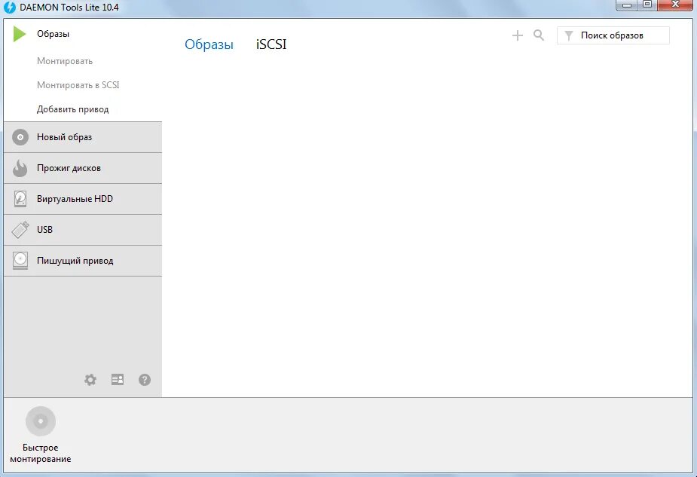Click the Прожиг дисков flame icon

click(x=20, y=168)
